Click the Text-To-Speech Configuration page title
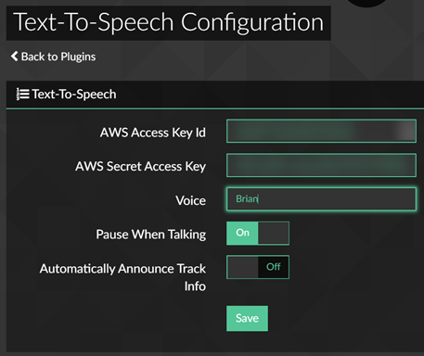Viewport: 424px width, 356px height. 169,22
